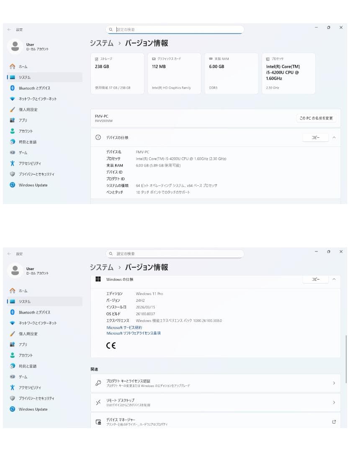Viewport: 350px width, 452px height.
Task: Click この PC の名前を変更 button
Action: (316, 118)
